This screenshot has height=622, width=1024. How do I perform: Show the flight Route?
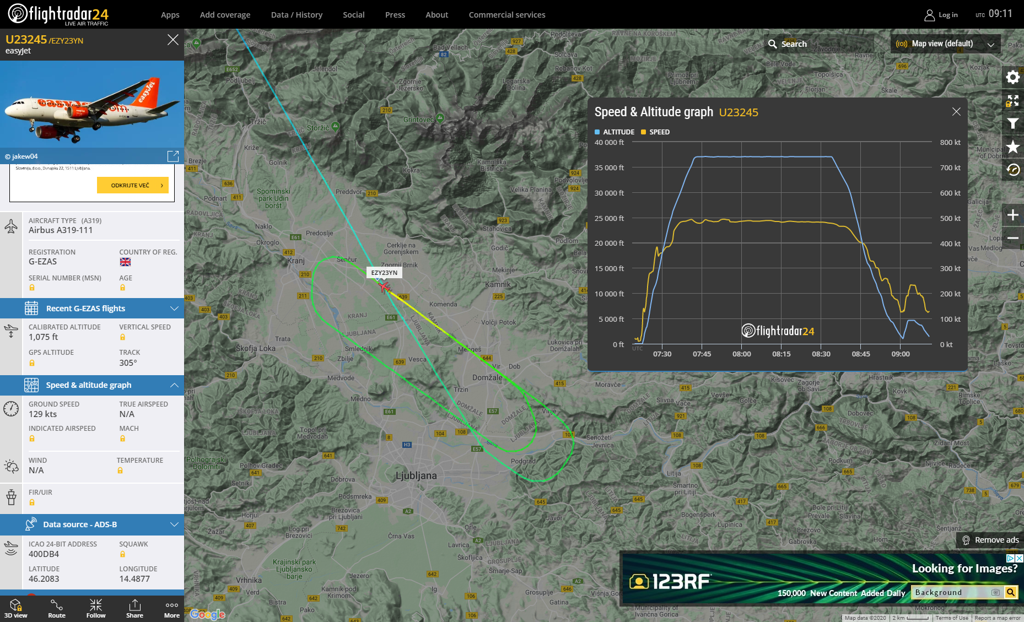tap(56, 609)
